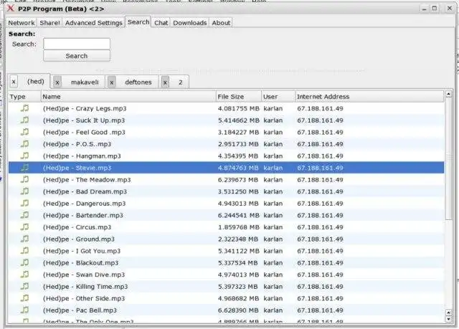
Task: Click the X application icon in title bar
Action: (11, 8)
